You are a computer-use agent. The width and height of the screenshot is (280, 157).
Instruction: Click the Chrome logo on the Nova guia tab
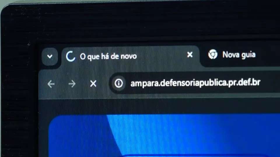(x=213, y=54)
